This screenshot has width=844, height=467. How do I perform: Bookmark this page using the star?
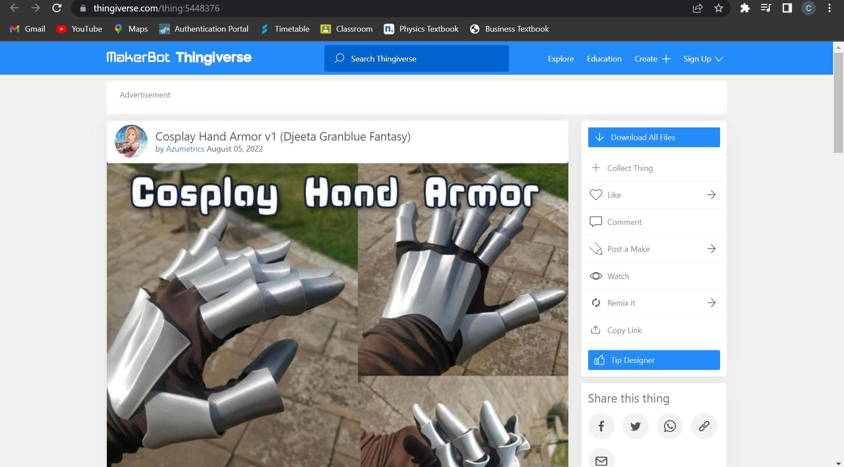[718, 8]
